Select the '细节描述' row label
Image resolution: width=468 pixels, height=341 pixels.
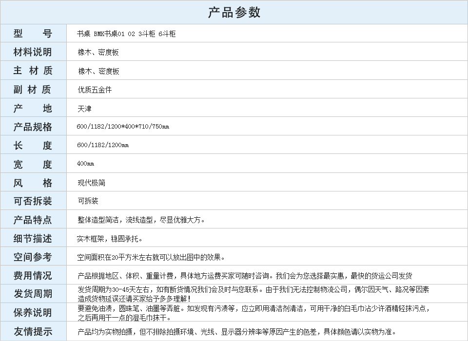pos(33,238)
